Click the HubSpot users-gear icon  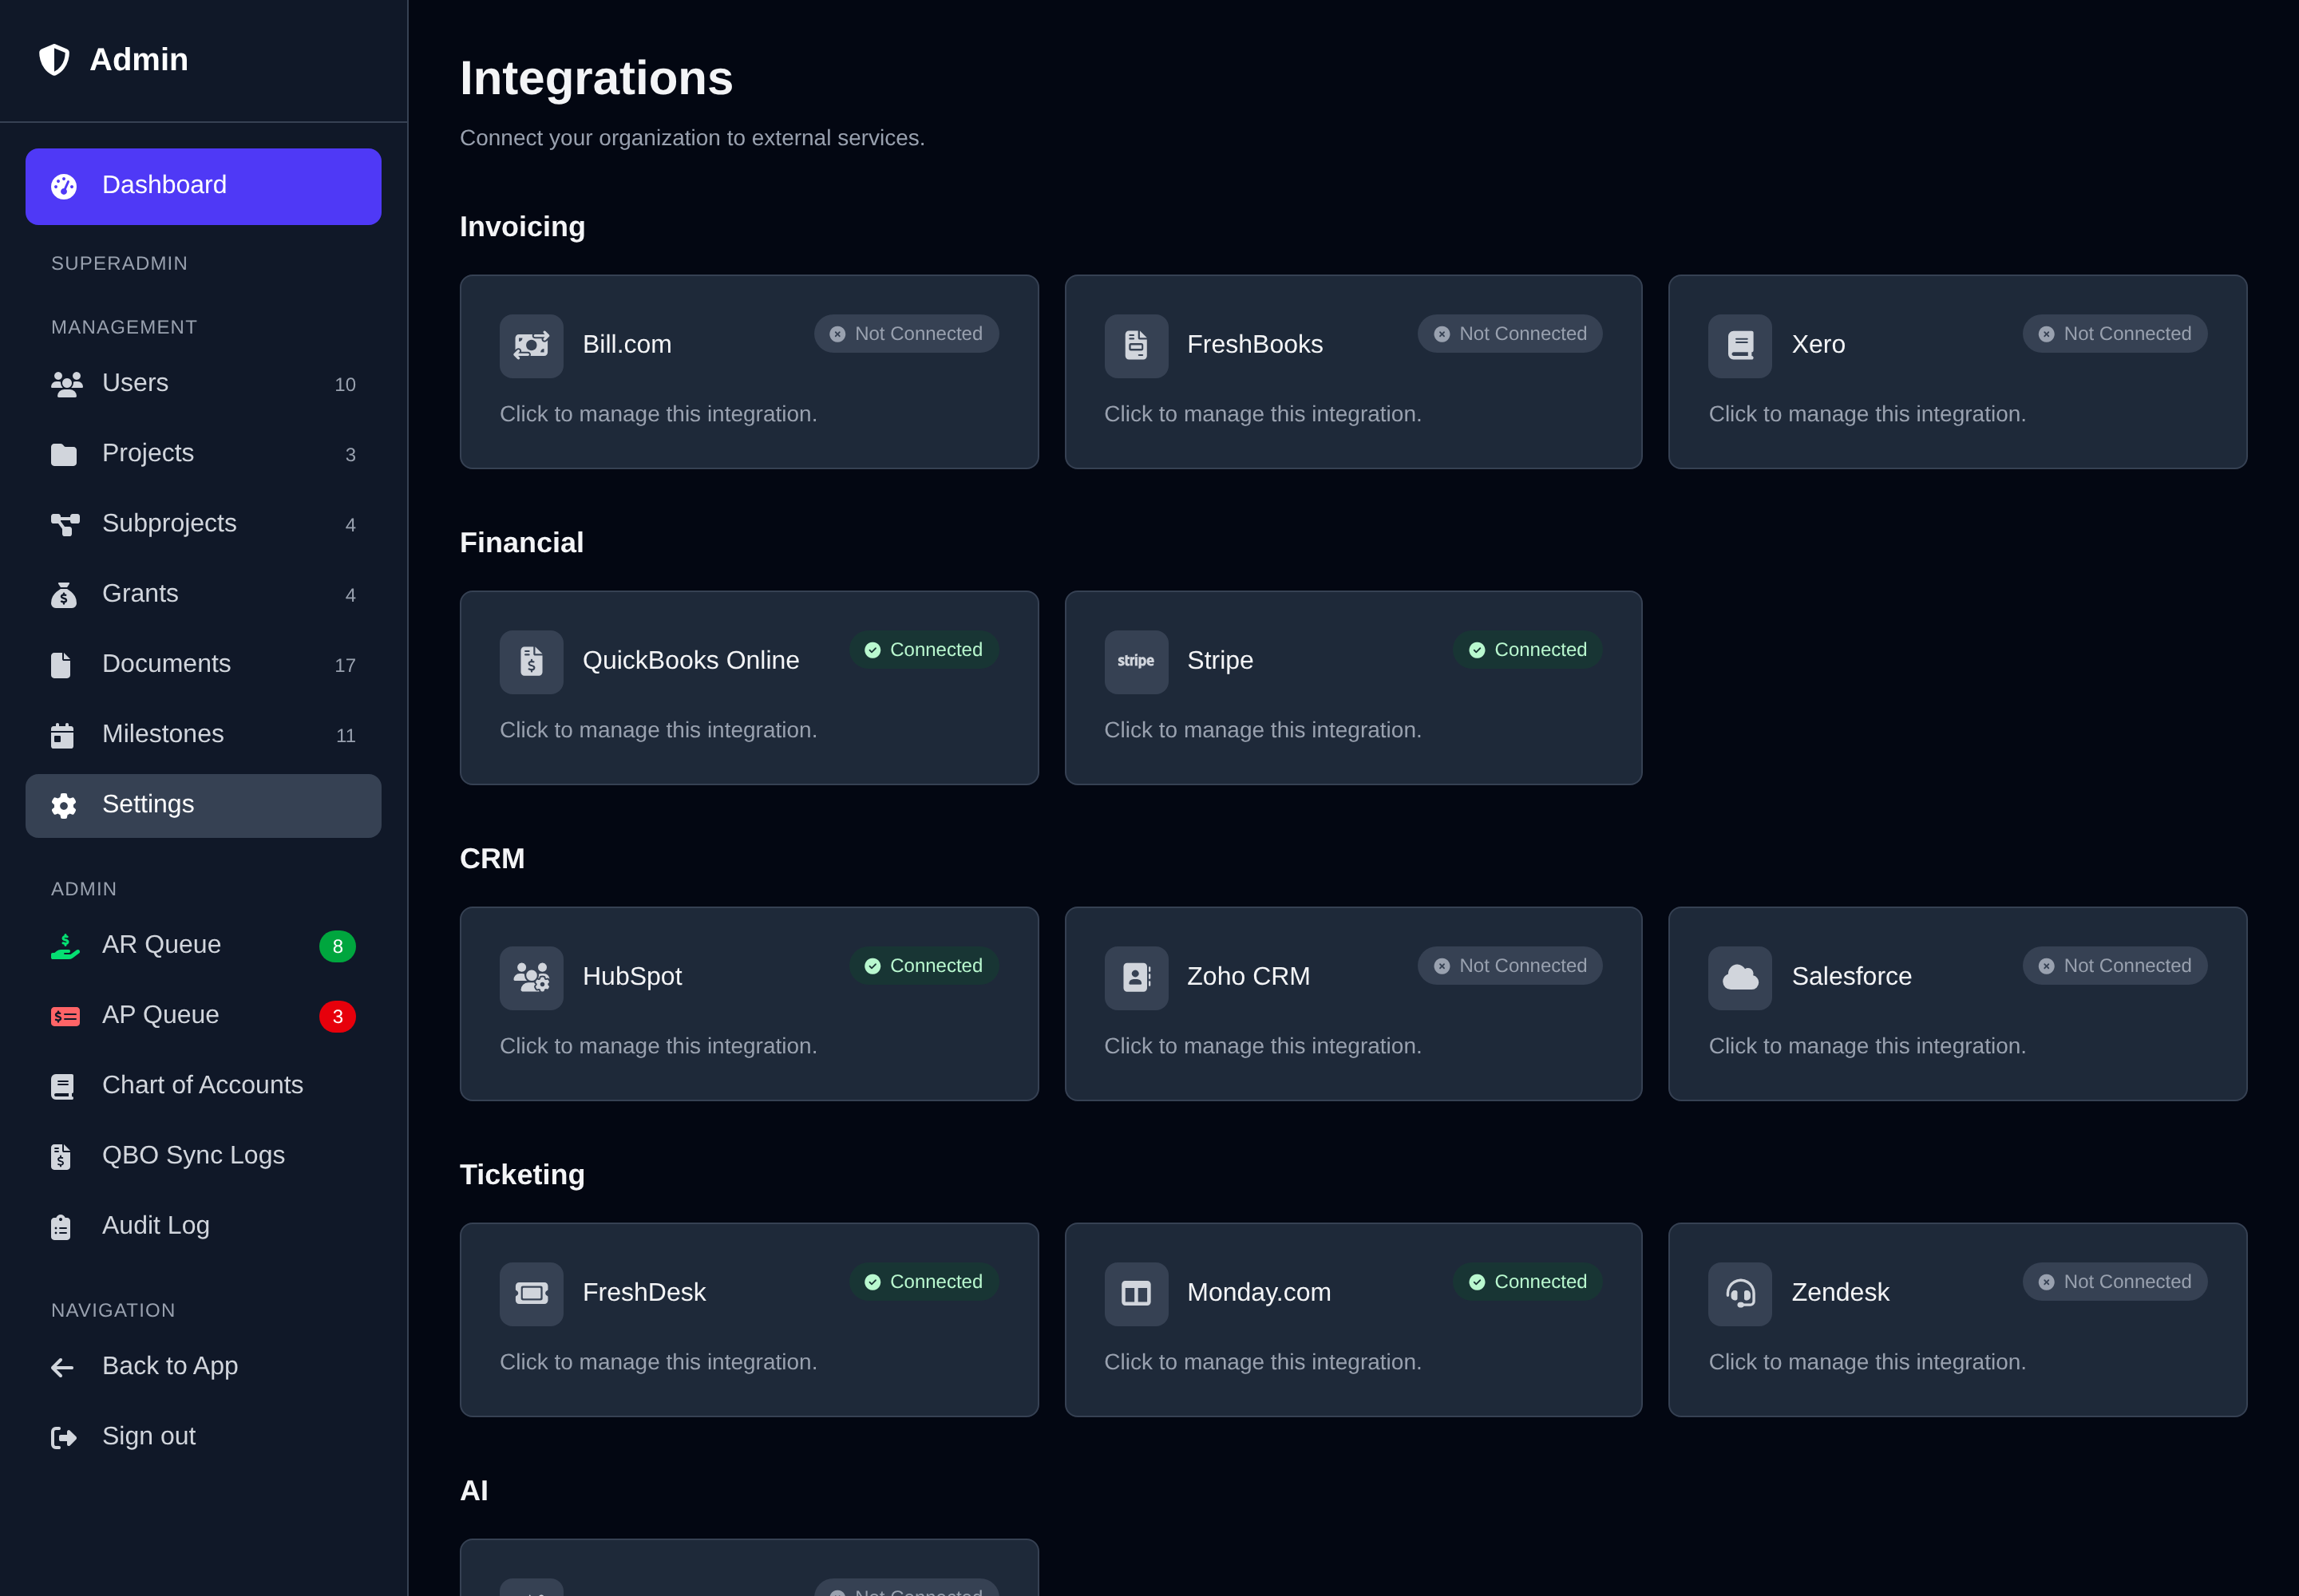click(x=531, y=978)
